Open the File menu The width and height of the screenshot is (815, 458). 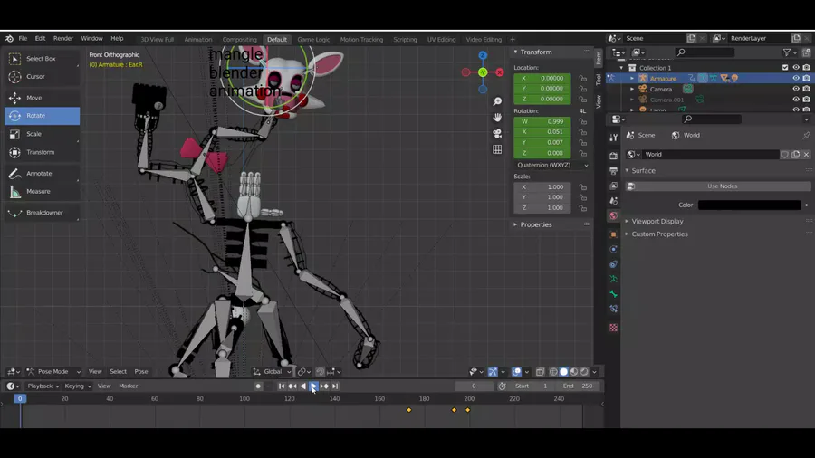[x=23, y=38]
